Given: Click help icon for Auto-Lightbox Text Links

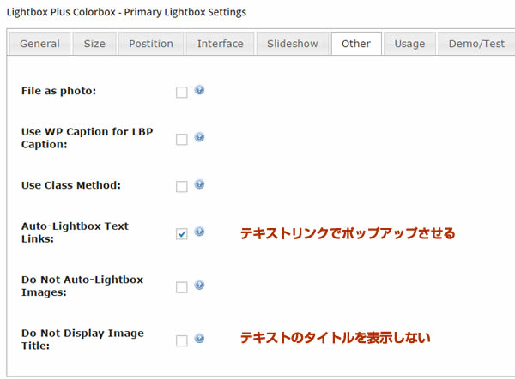Looking at the screenshot, I should pos(199,232).
